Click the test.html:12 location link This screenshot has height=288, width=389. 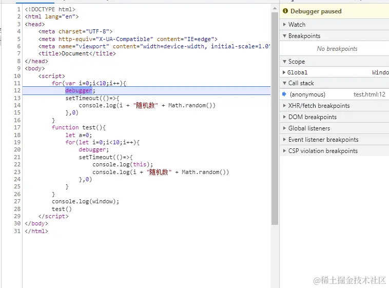[369, 94]
